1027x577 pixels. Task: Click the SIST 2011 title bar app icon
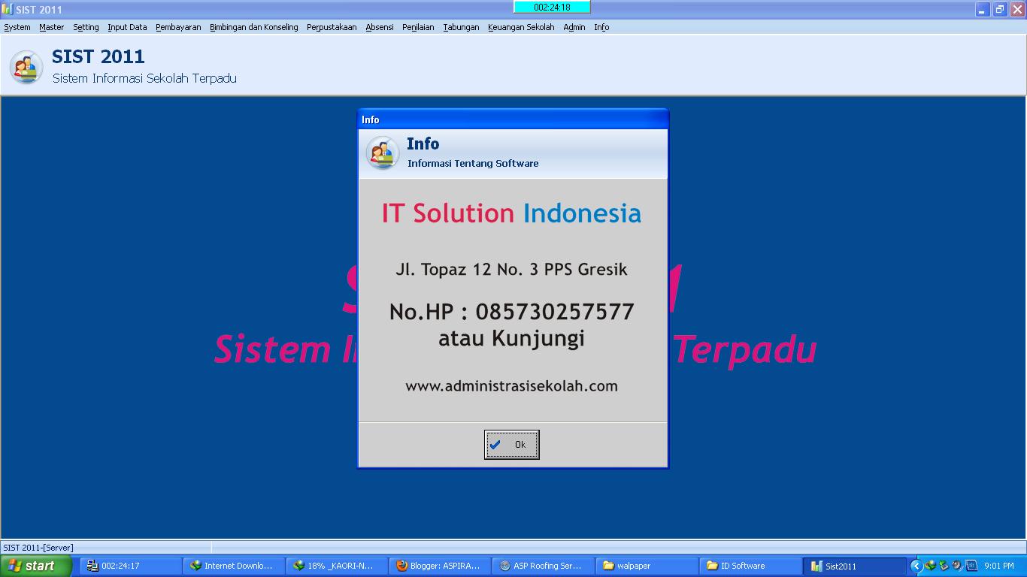(x=8, y=9)
